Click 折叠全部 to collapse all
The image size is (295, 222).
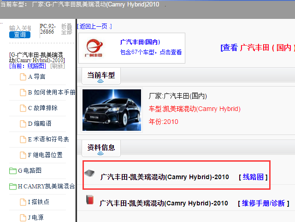(x=66, y=29)
